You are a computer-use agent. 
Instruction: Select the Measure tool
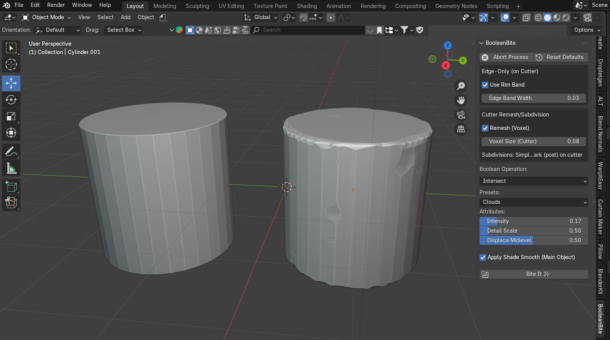click(11, 168)
